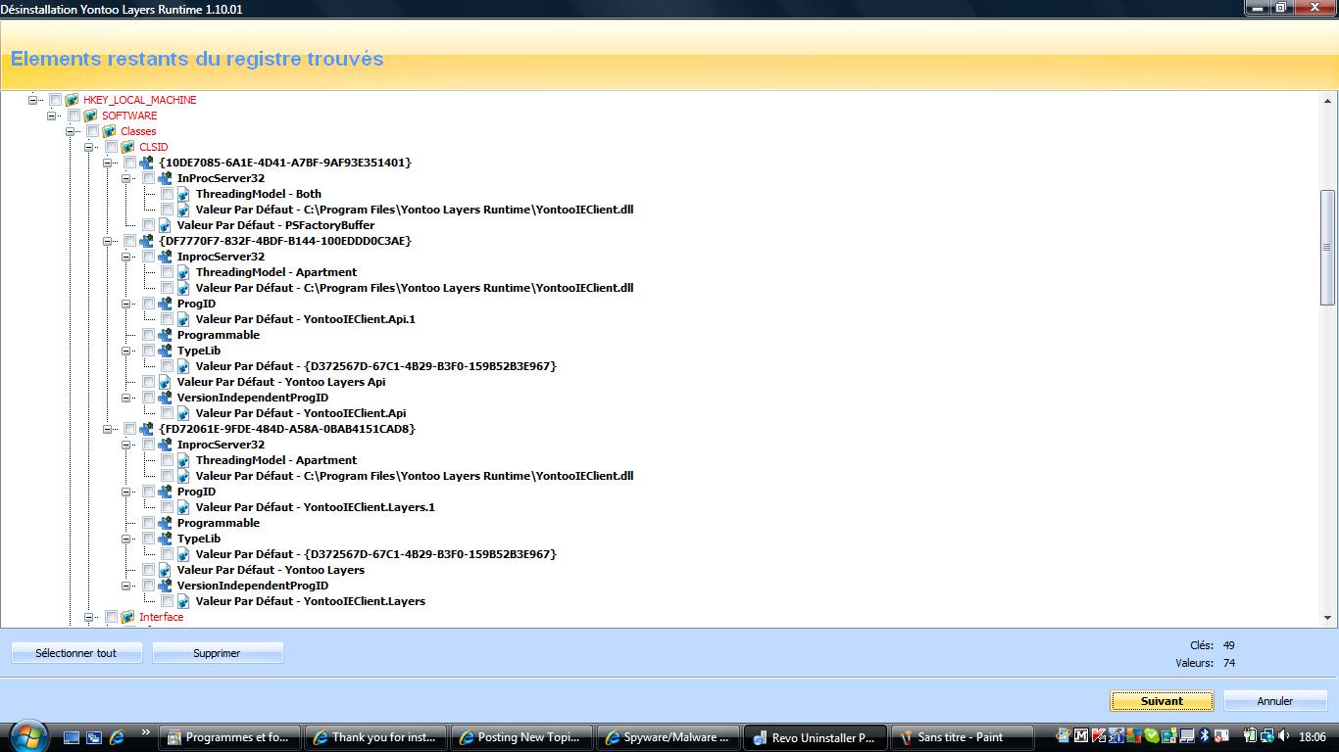Click the Switch between windows quick launch icon
The width and height of the screenshot is (1339, 752).
click(94, 737)
